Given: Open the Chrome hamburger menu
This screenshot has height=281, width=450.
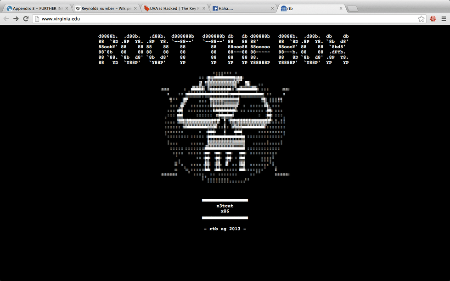Looking at the screenshot, I should 444,19.
